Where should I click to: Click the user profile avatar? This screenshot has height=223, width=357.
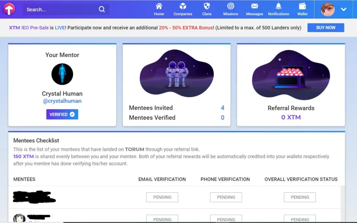pos(328,10)
